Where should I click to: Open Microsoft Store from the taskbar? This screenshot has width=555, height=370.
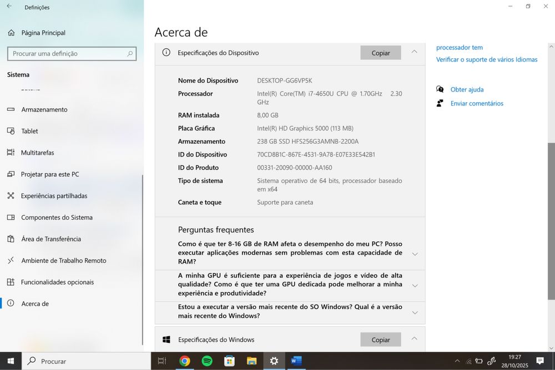coord(229,361)
